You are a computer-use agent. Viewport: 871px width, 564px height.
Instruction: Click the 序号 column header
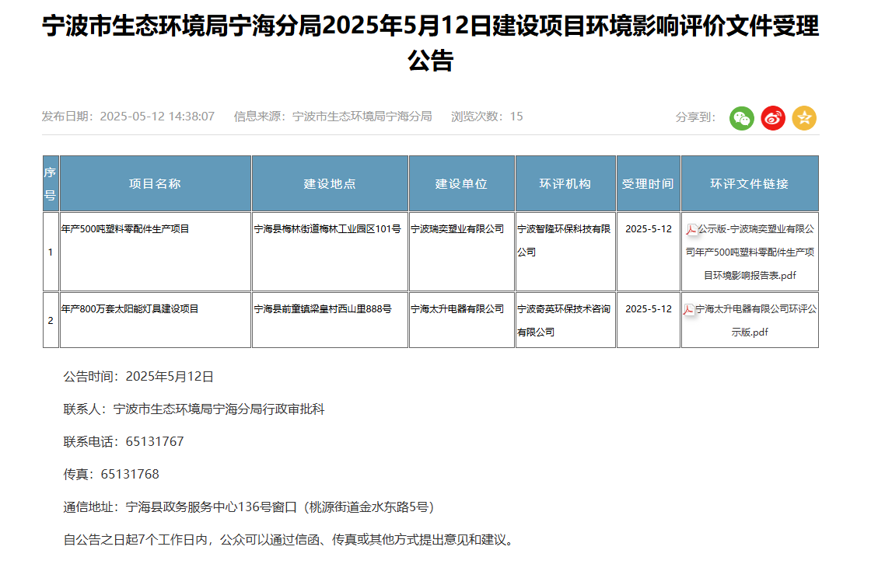click(x=51, y=184)
